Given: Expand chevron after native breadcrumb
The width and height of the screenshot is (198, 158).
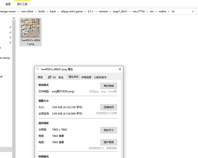Looking at the screenshot, I should (169, 11).
